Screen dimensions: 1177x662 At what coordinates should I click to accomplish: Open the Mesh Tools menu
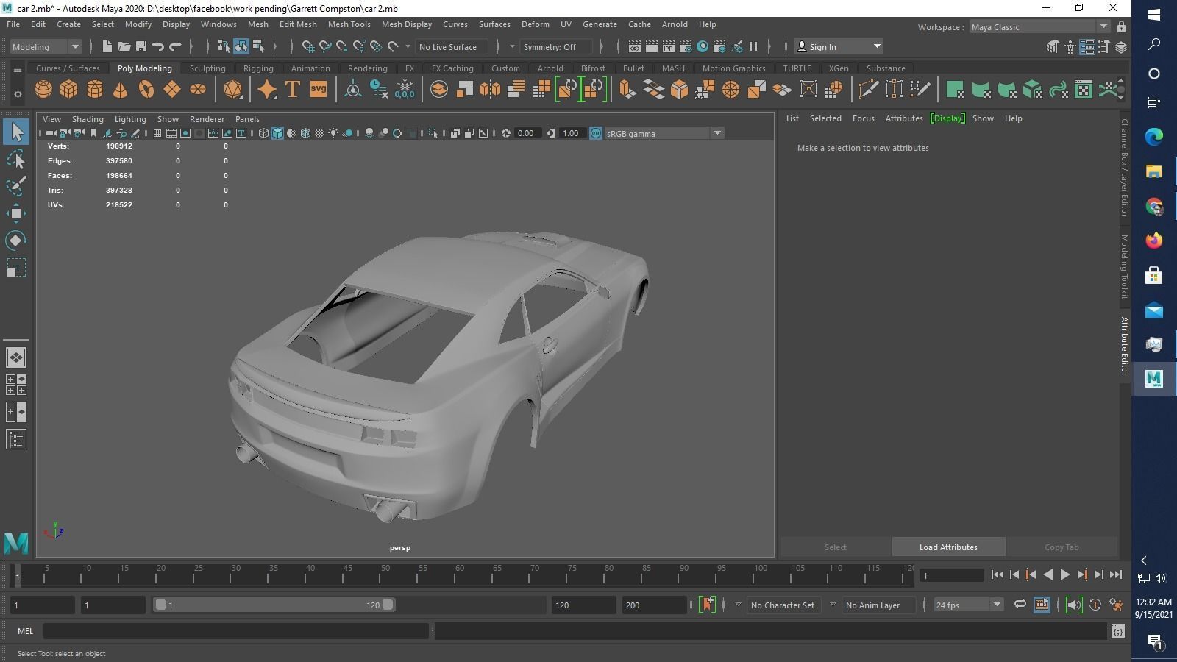tap(349, 24)
